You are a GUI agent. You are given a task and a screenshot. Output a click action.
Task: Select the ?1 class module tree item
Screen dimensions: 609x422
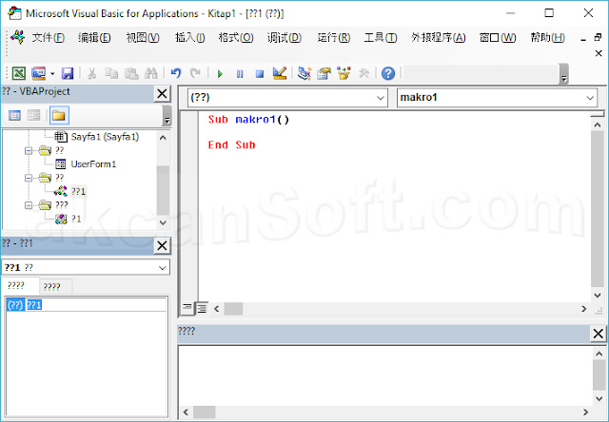click(76, 219)
